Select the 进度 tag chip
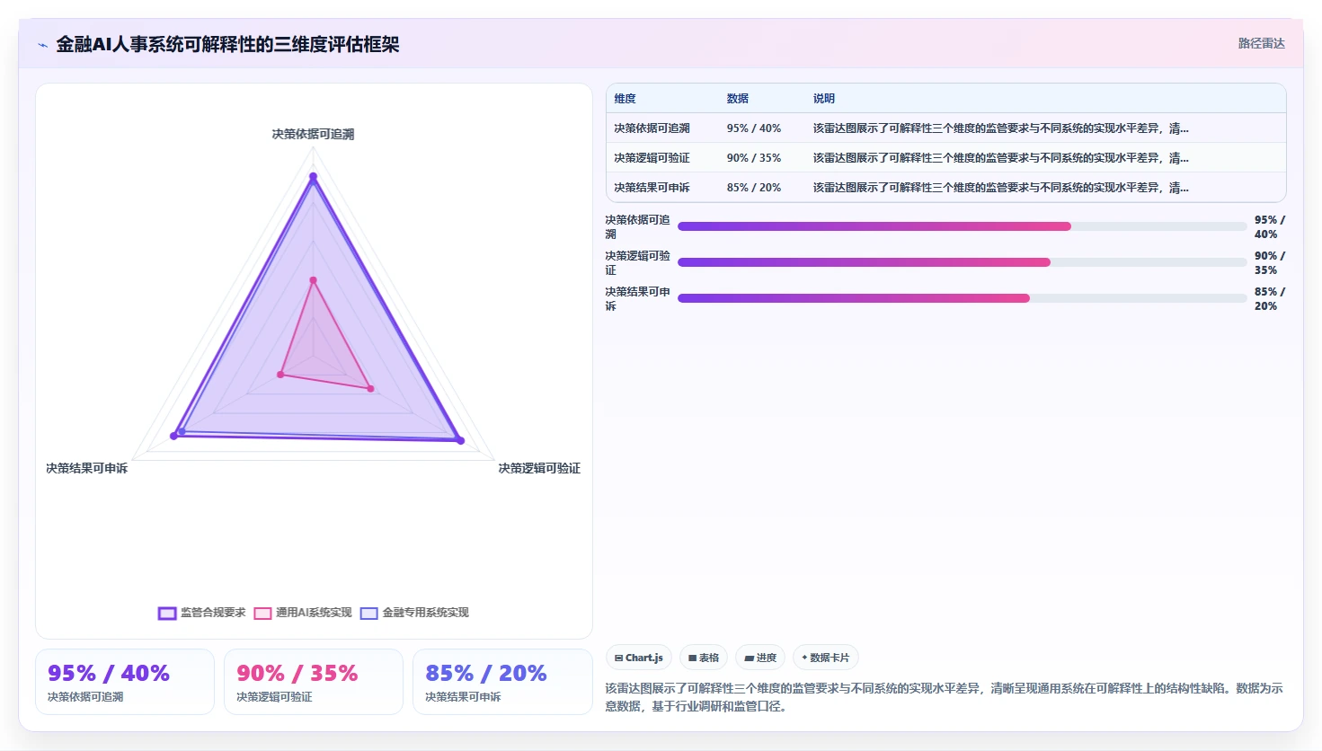The image size is (1322, 751). 760,658
